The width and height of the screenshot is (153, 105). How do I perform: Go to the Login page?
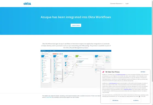click(x=127, y=4)
